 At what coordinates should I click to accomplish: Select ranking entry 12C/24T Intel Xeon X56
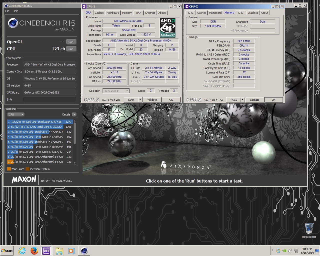pos(40,122)
